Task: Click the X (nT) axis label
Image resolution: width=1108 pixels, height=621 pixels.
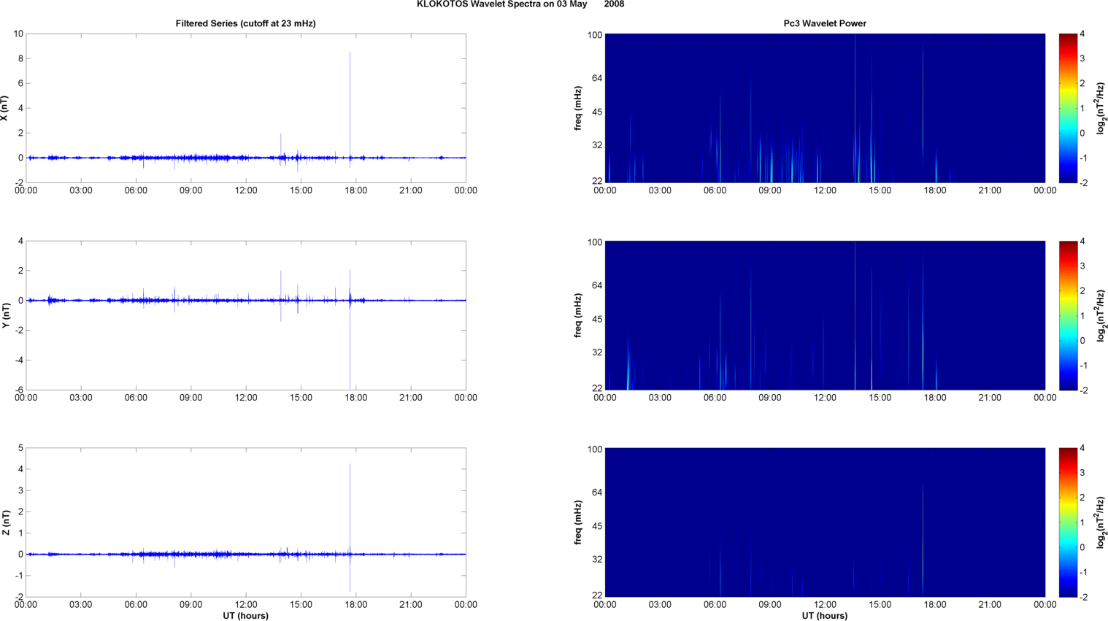Action: pos(4,108)
